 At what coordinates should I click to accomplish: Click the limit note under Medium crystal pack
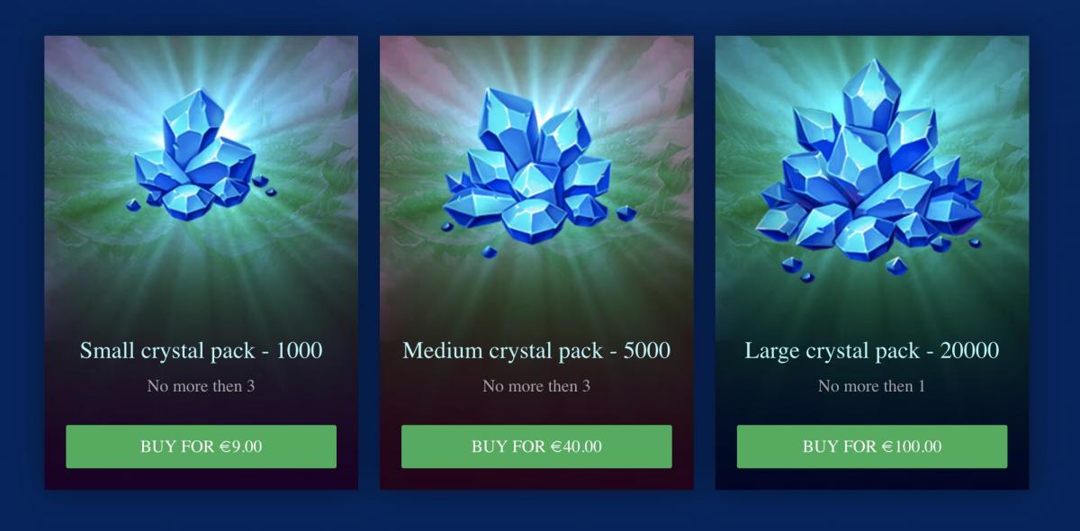point(536,386)
